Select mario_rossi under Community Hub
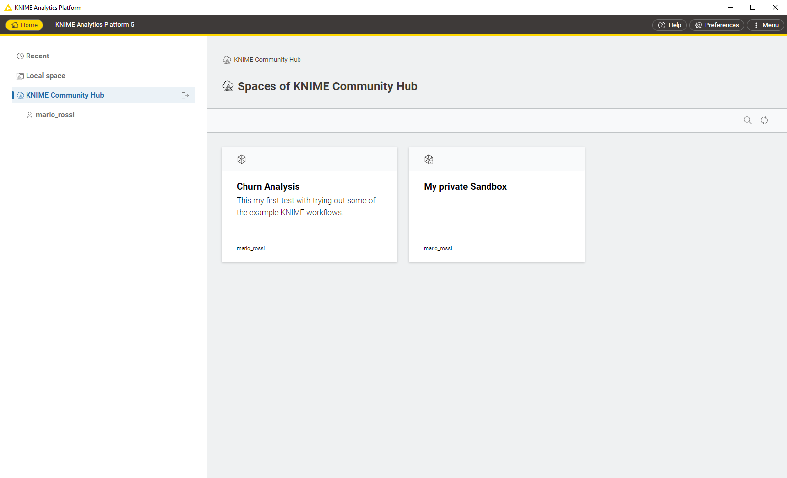787x478 pixels. (x=55, y=115)
